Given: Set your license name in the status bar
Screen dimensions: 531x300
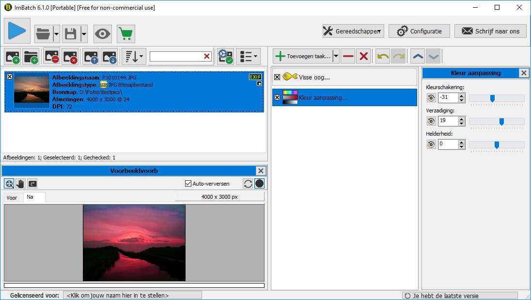Looking at the screenshot, I should coord(132,295).
